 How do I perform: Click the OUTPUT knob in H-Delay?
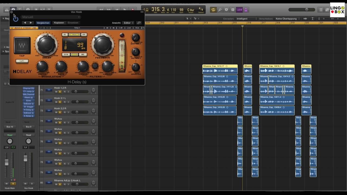point(136,52)
